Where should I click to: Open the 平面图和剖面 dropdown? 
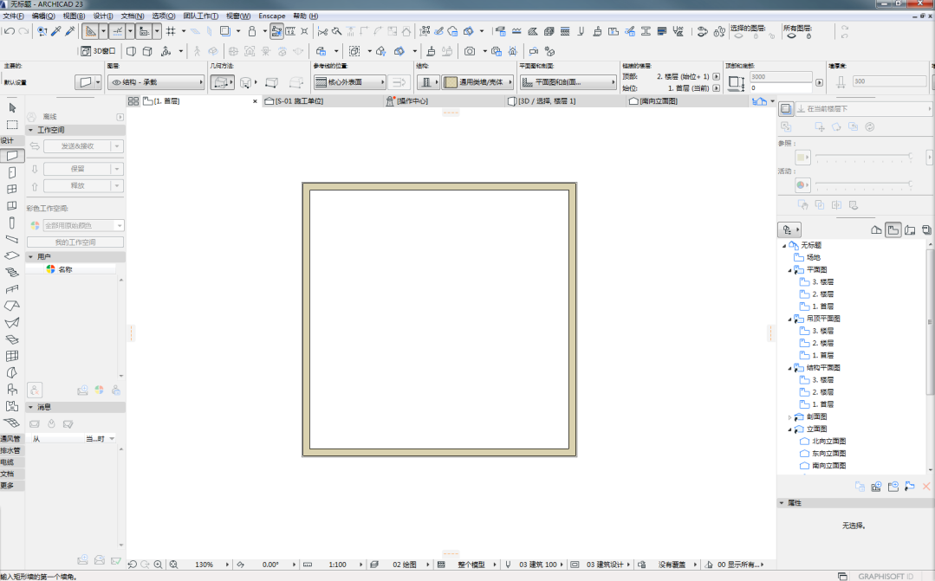tap(568, 82)
